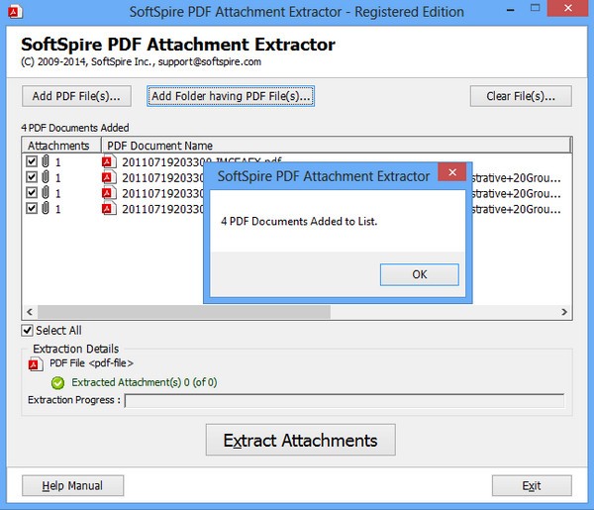The width and height of the screenshot is (594, 510).
Task: Close the SoftSpire message dialog
Action: 452,172
